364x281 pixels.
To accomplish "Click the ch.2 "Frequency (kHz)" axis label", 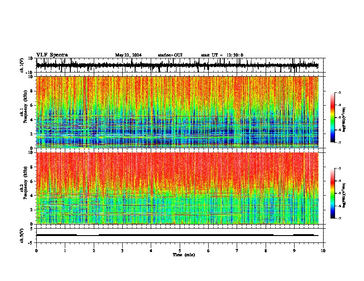I will click(x=25, y=183).
